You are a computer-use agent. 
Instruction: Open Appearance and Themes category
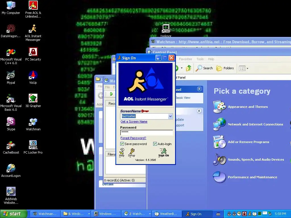point(240,107)
